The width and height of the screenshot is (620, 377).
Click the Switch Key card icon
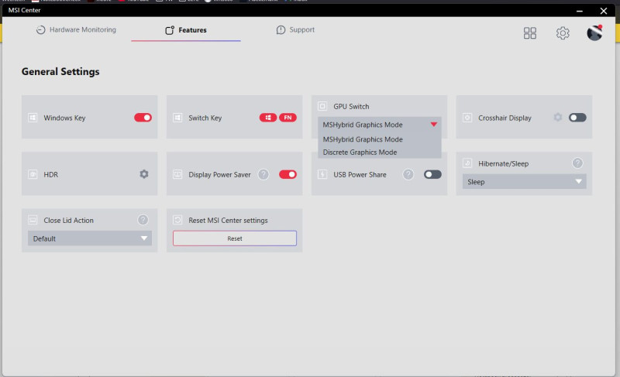177,118
